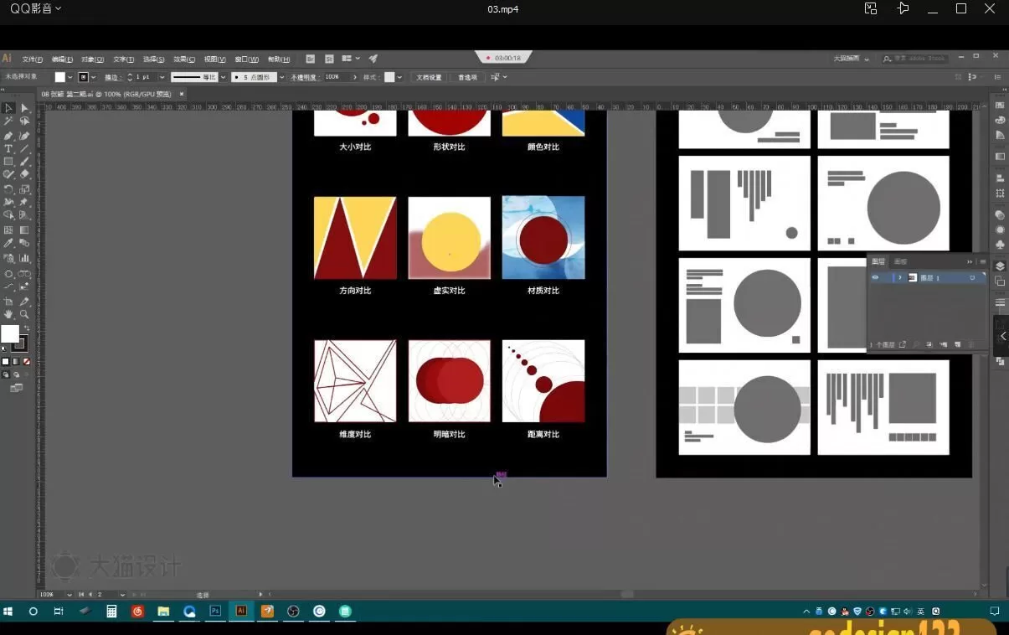Click the white fill color swatch in toolbox
The width and height of the screenshot is (1009, 635).
point(9,334)
